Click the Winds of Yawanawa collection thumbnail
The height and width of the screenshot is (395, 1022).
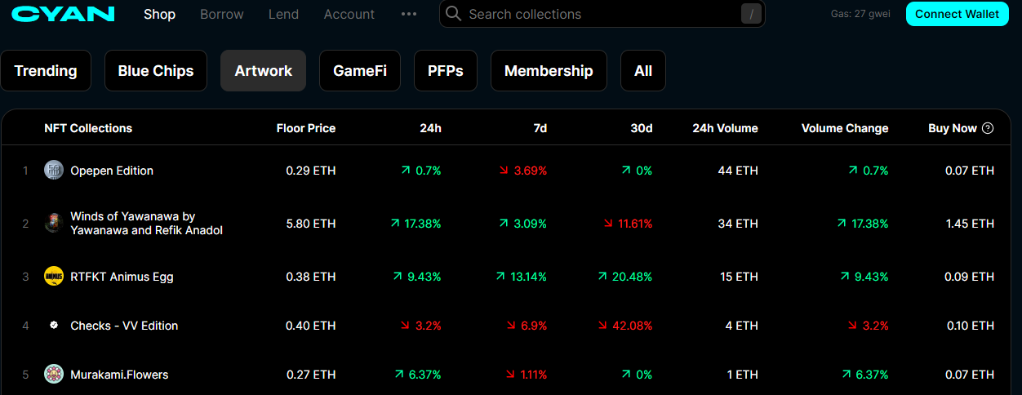54,224
